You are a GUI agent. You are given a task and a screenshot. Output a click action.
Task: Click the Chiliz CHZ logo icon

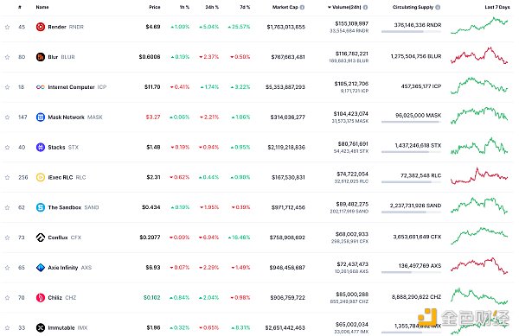(41, 297)
